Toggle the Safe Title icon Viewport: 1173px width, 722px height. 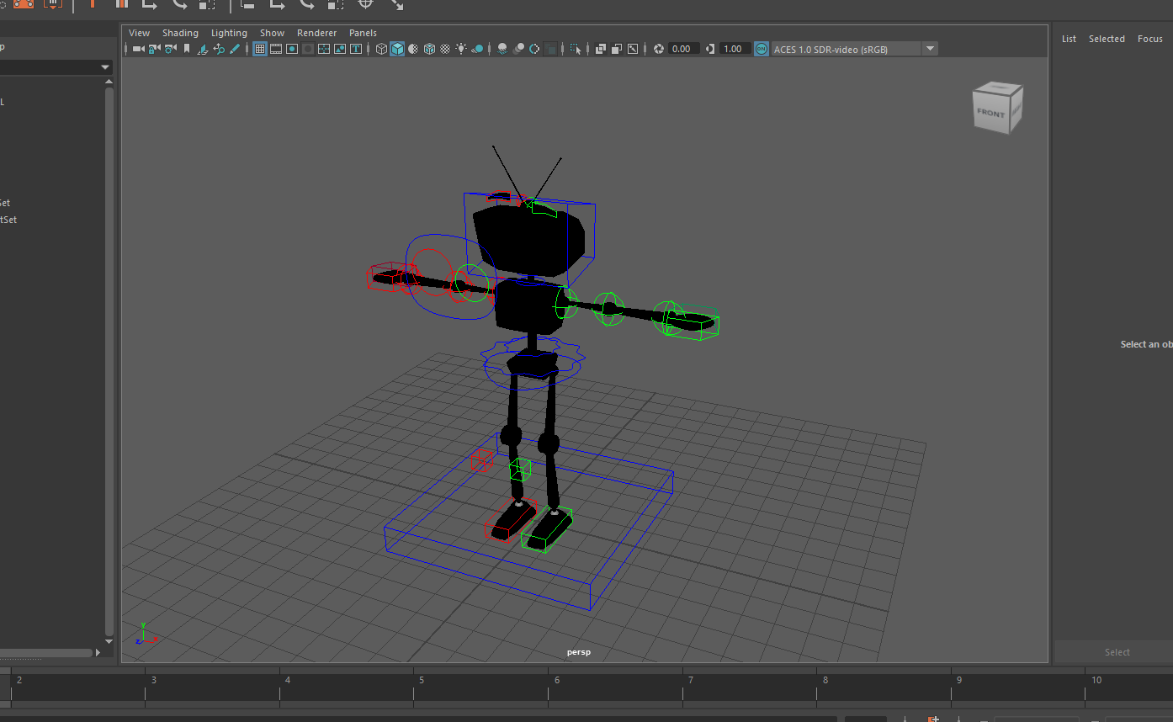coord(356,49)
